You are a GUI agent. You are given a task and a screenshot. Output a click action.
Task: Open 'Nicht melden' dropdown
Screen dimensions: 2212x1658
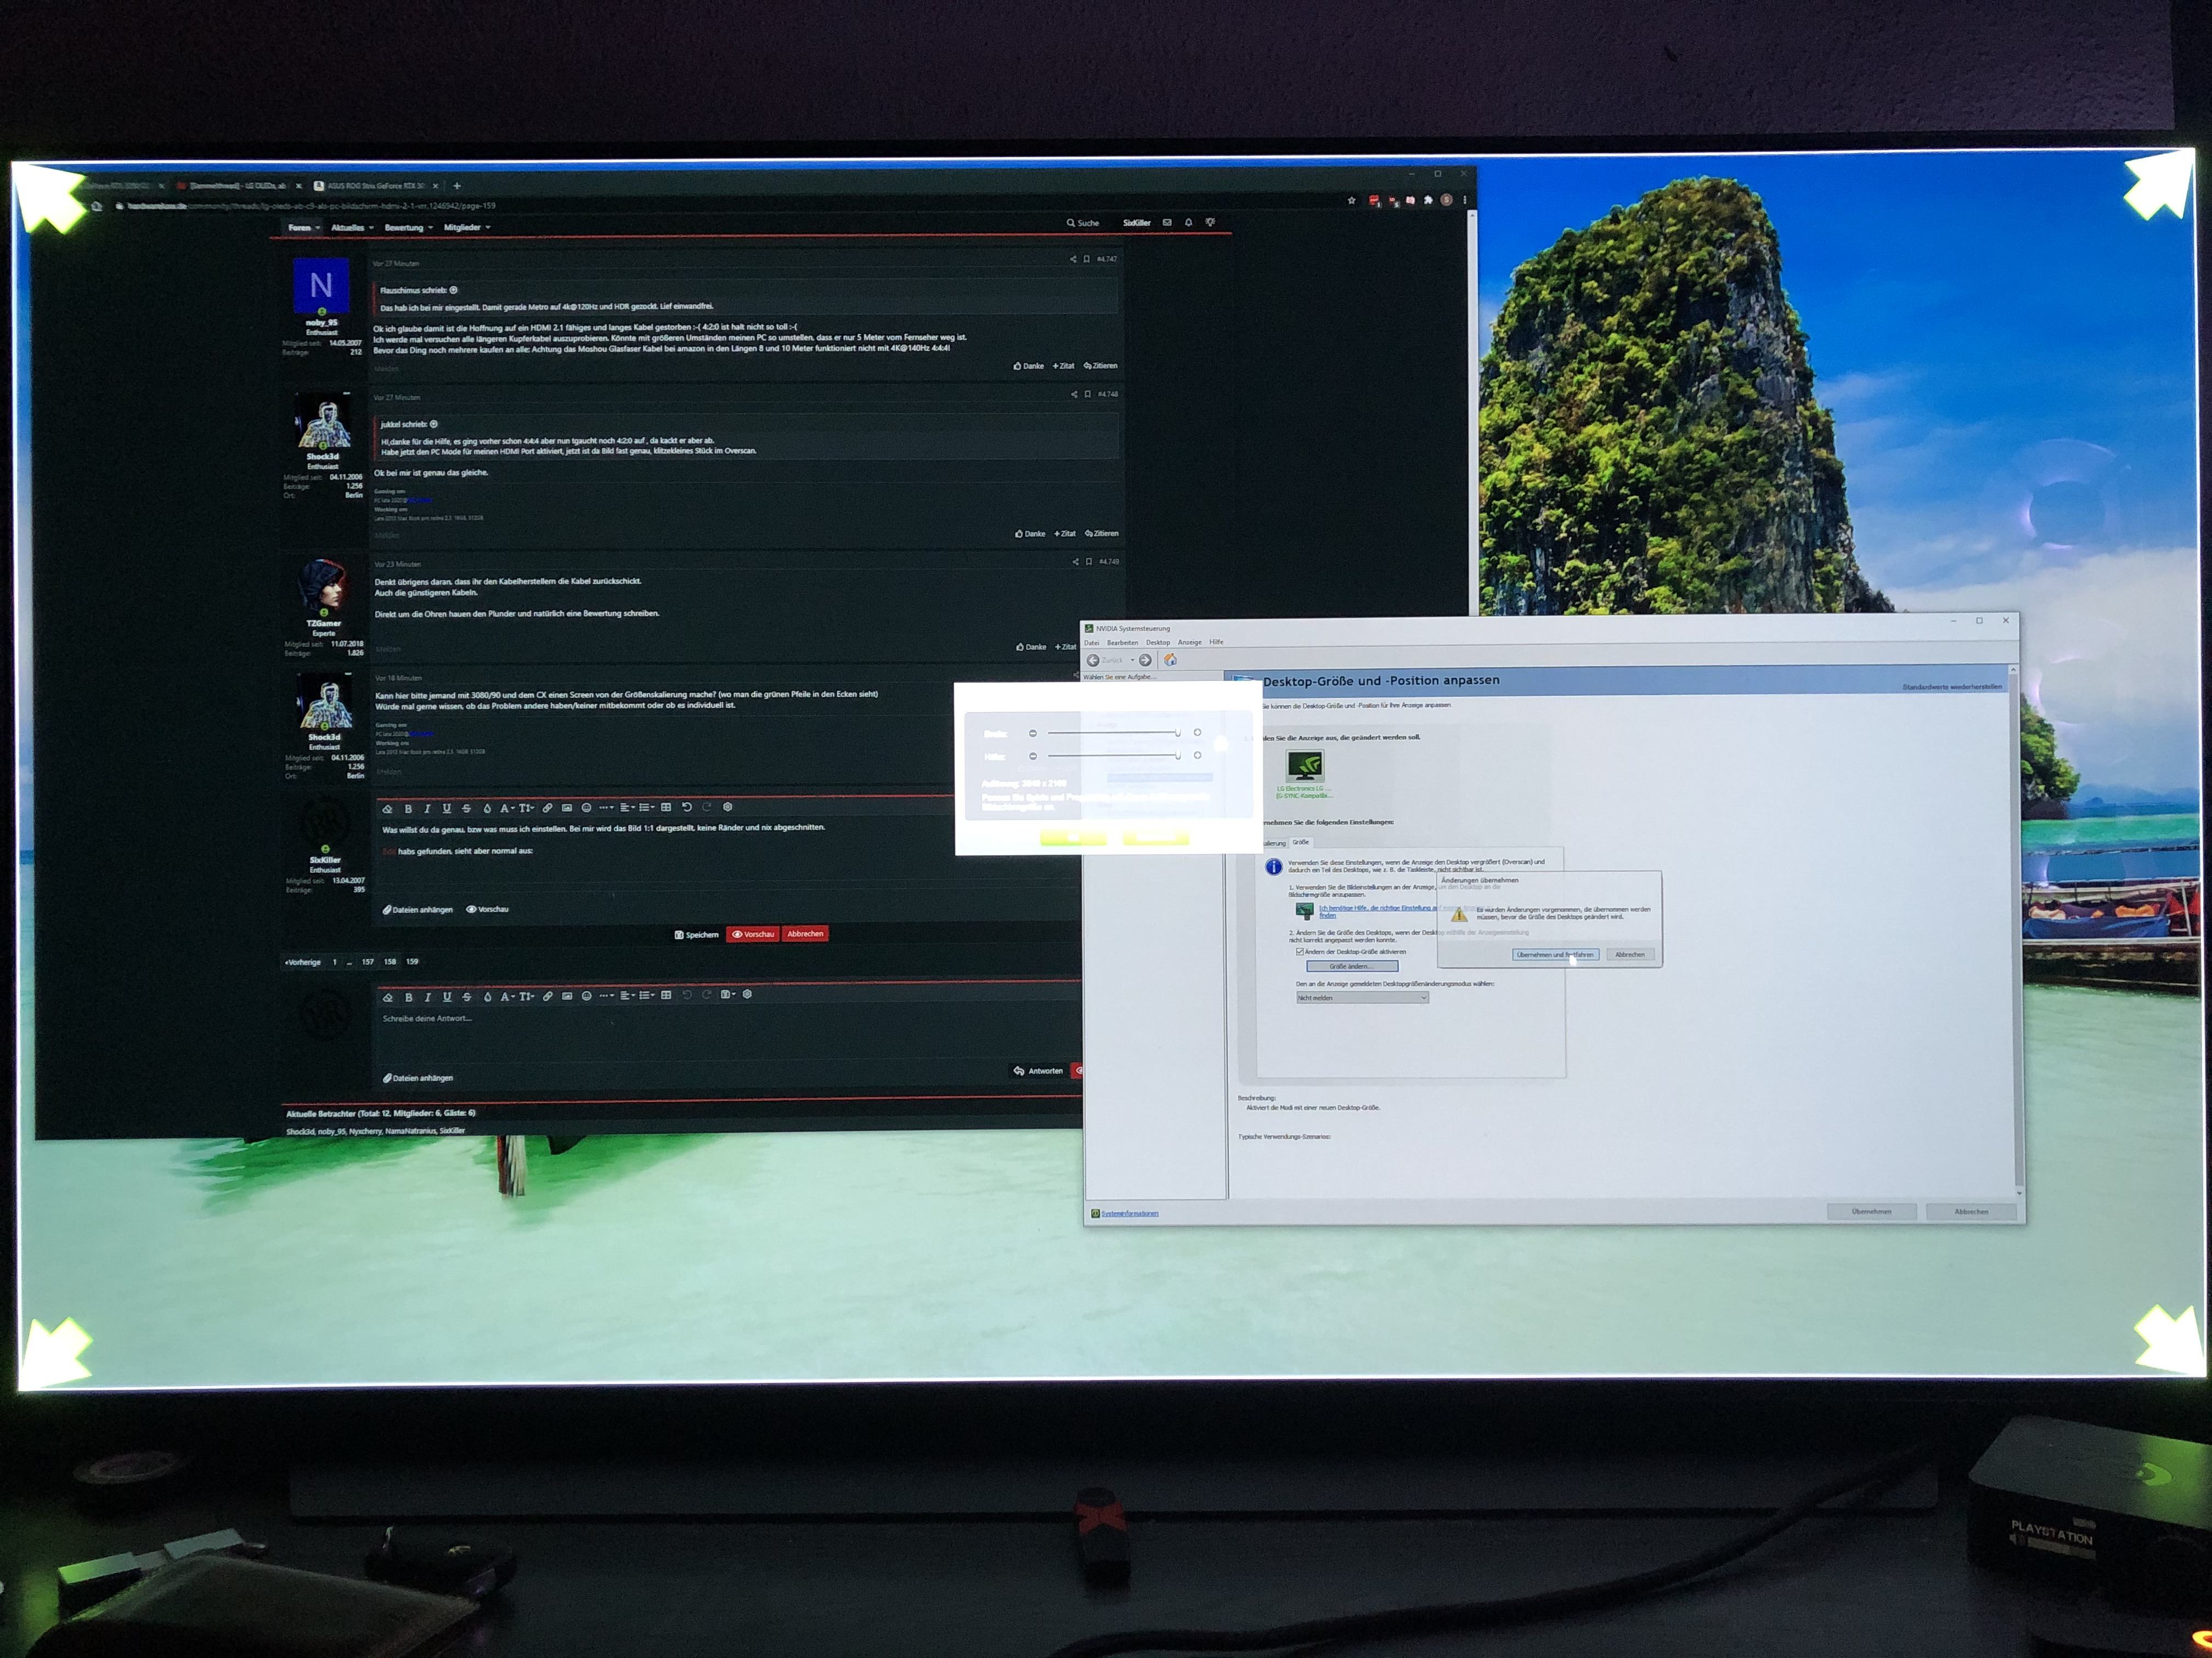pyautogui.click(x=1362, y=998)
